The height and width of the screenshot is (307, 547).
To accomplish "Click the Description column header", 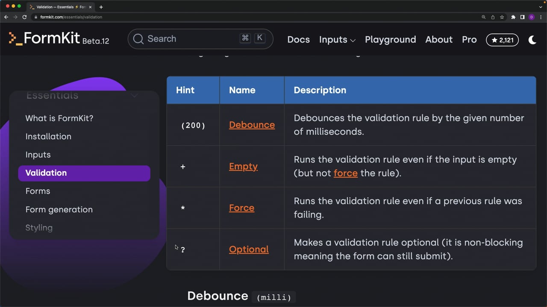I will point(410,90).
